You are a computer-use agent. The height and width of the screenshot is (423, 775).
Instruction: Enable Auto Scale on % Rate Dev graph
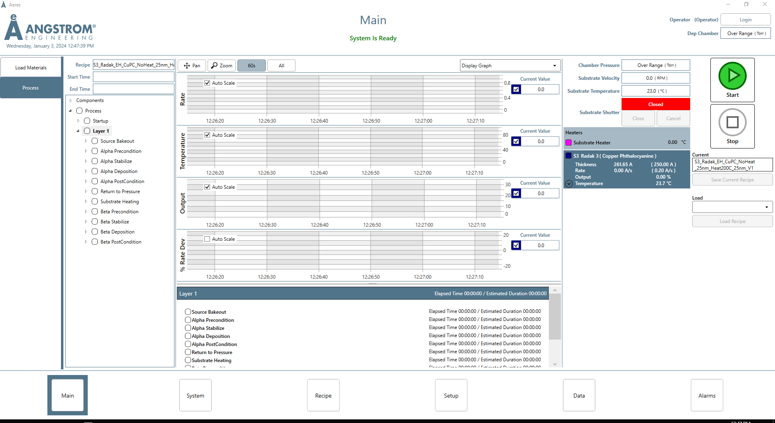(x=207, y=239)
